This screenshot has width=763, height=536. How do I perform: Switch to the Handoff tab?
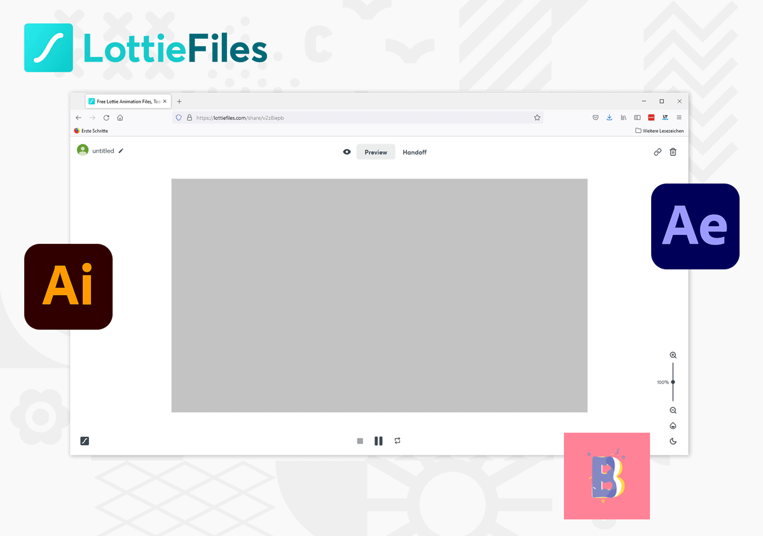pos(415,152)
